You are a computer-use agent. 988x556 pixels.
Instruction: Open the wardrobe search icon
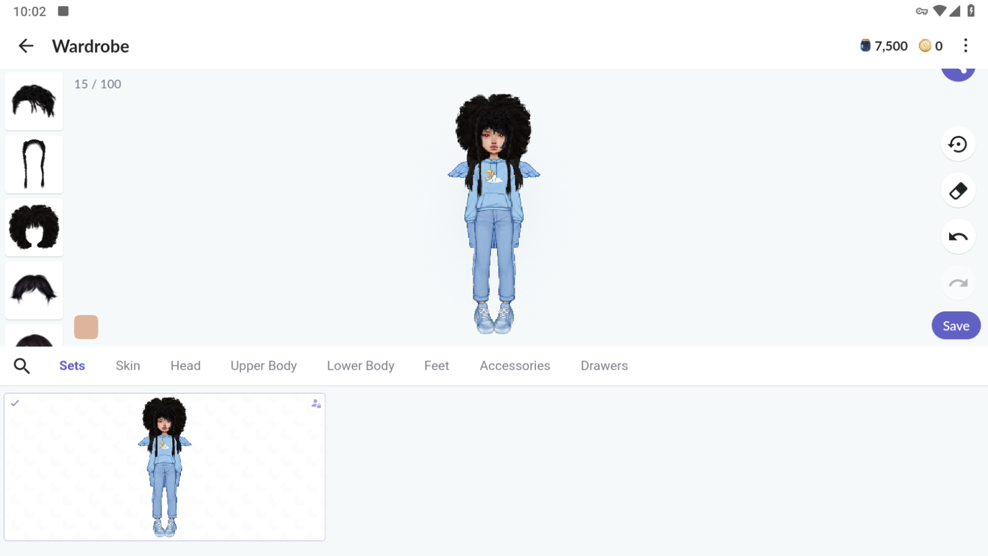click(22, 366)
